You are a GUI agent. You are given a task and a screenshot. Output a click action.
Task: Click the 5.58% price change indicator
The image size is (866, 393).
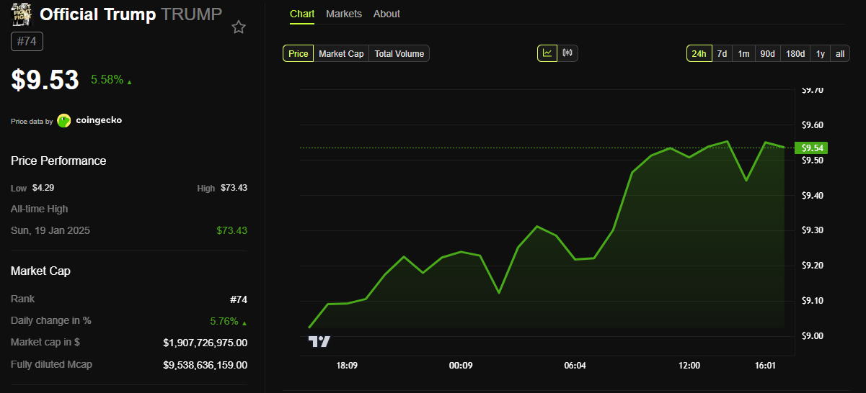click(111, 80)
